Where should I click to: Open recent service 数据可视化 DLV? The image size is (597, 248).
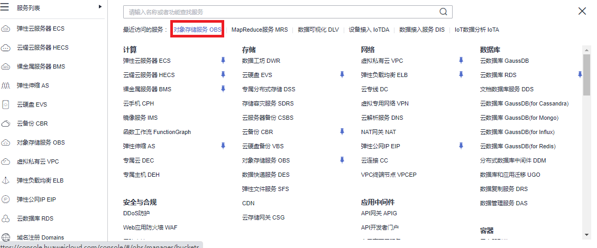[x=318, y=30]
